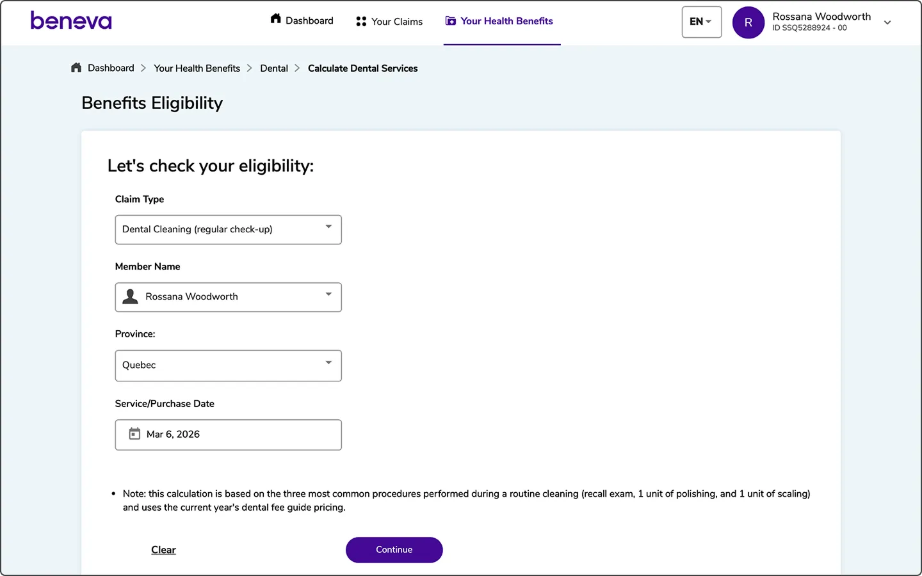Go to the Your Claims tab
The height and width of the screenshot is (576, 922).
pyautogui.click(x=396, y=22)
